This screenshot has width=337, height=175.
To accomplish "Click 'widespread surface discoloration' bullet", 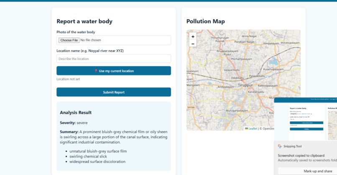I will 97,162.
